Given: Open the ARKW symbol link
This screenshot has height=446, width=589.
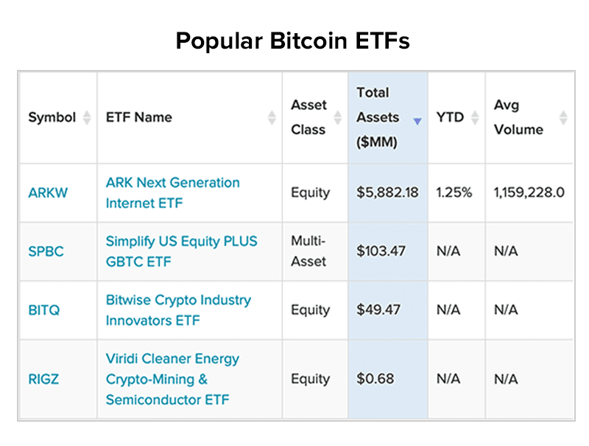Looking at the screenshot, I should pyautogui.click(x=48, y=193).
